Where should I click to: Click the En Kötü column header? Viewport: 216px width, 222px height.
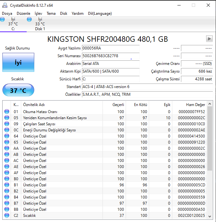137,105
